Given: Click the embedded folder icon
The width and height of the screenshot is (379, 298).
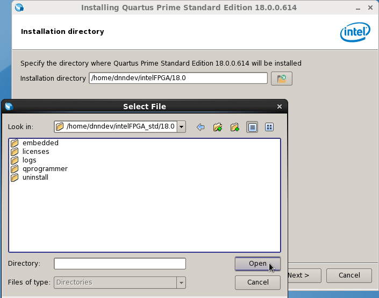Looking at the screenshot, I should click(15, 143).
